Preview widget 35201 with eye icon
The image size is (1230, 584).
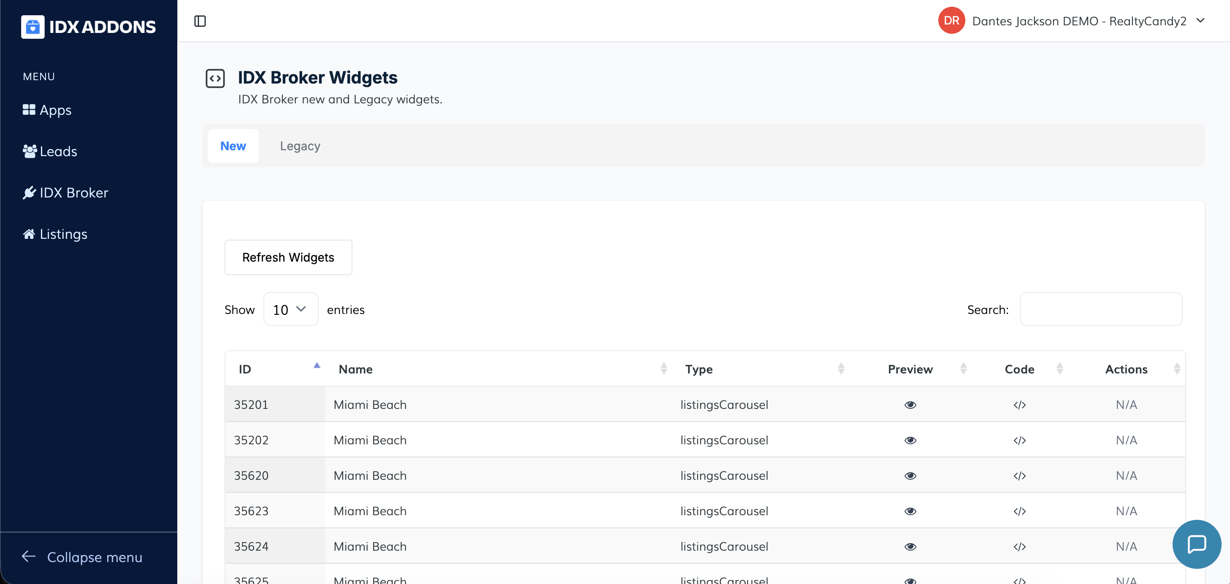(910, 405)
